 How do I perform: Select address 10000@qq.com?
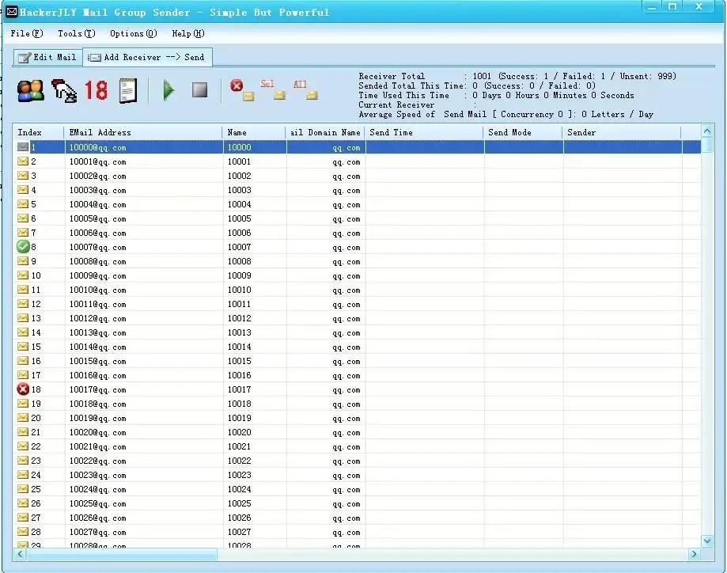[x=98, y=147]
